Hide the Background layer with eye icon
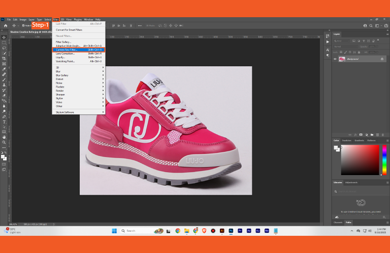 point(335,59)
